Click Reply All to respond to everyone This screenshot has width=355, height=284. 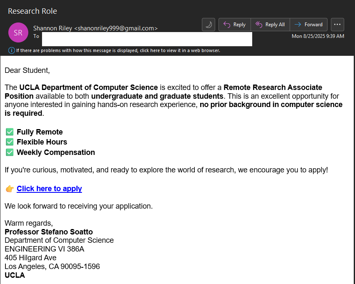pyautogui.click(x=270, y=25)
